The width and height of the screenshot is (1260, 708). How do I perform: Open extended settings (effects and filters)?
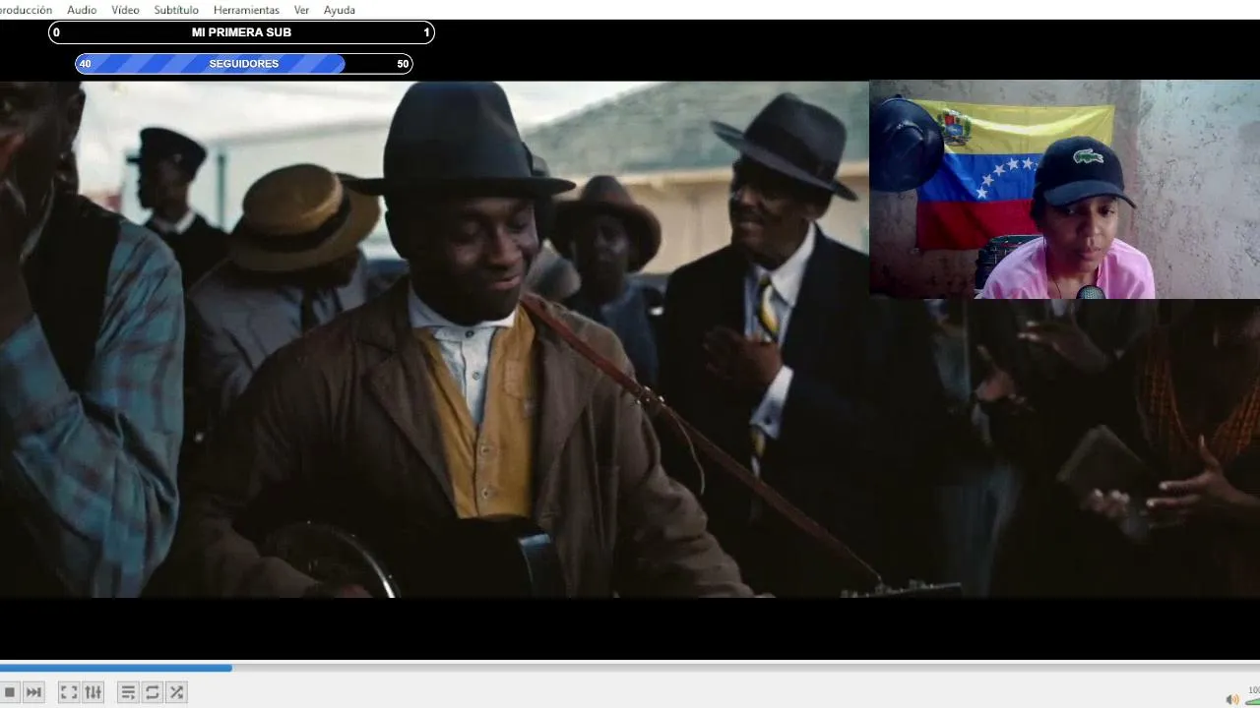pos(94,692)
